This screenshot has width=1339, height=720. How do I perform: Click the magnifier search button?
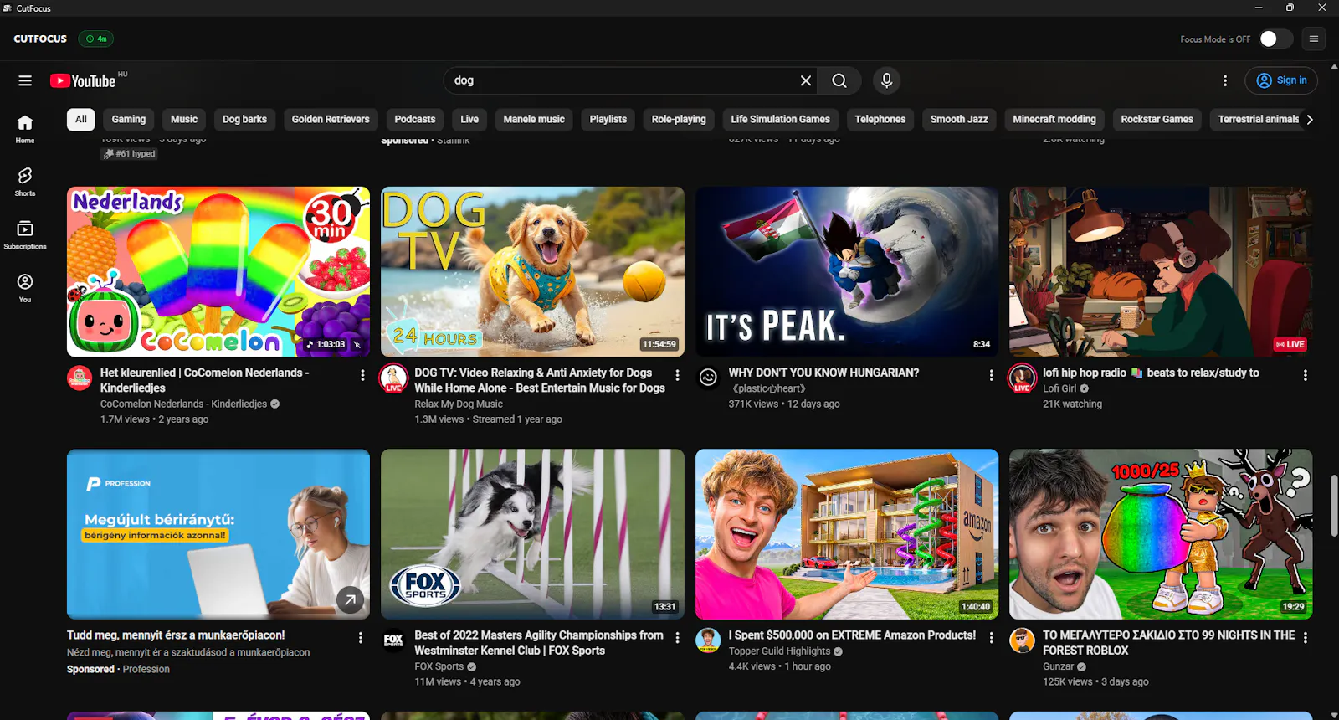click(x=839, y=80)
